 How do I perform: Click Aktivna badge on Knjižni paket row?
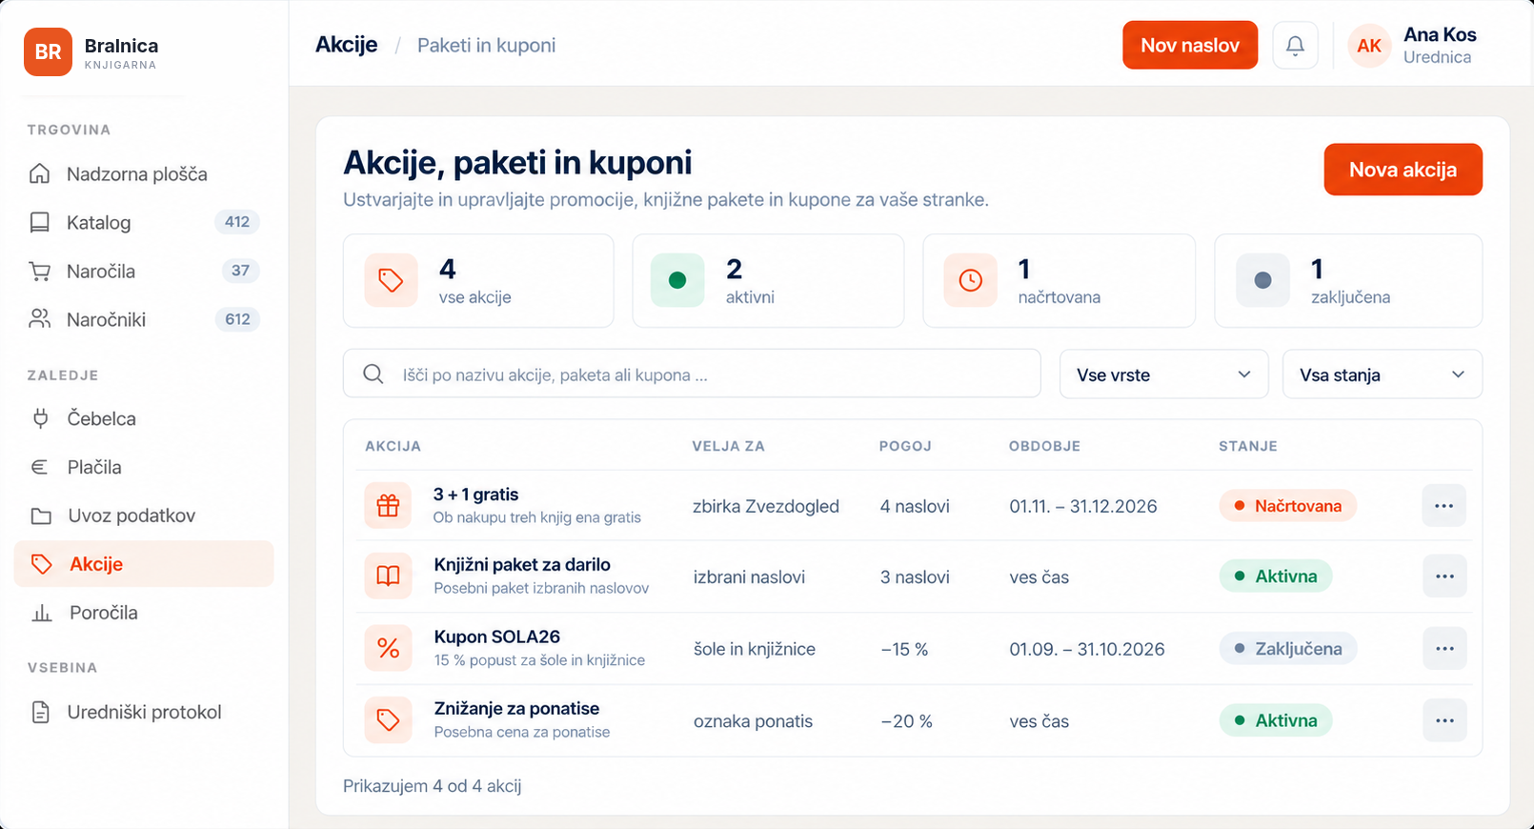[x=1275, y=576]
